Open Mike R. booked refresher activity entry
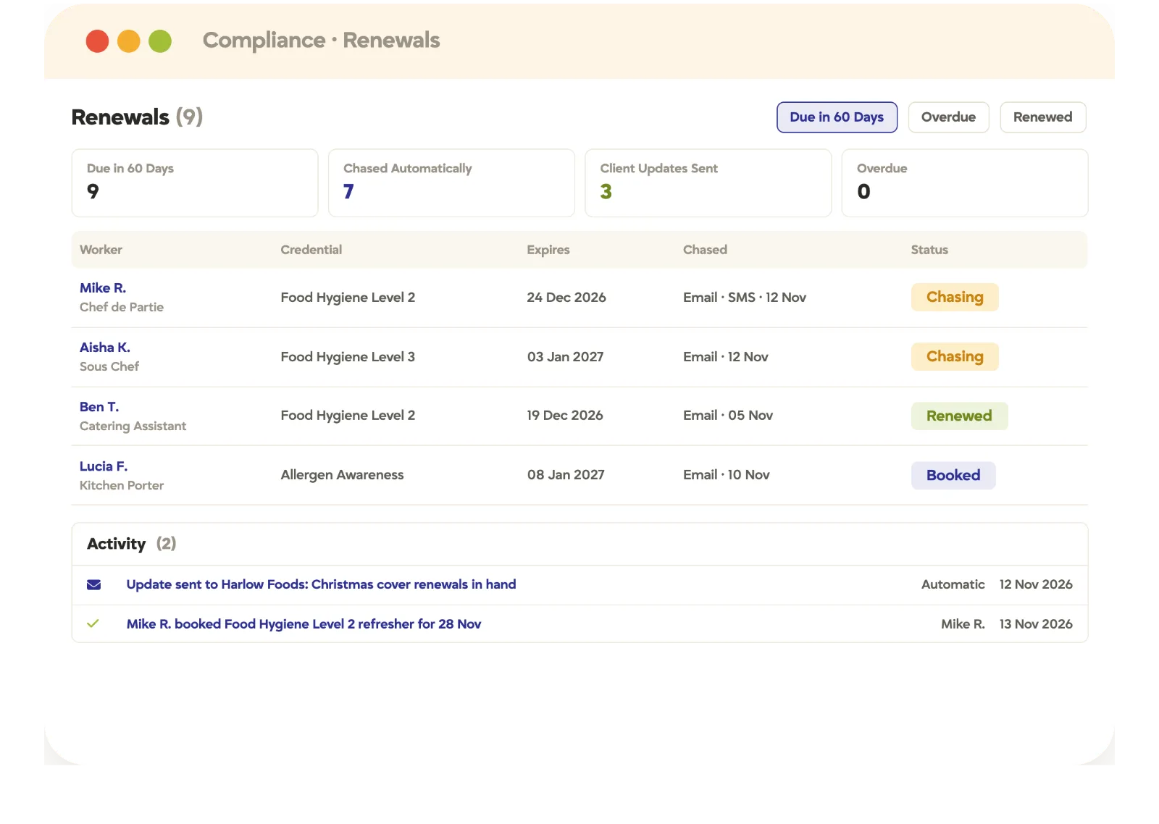This screenshot has width=1159, height=824. pos(304,624)
